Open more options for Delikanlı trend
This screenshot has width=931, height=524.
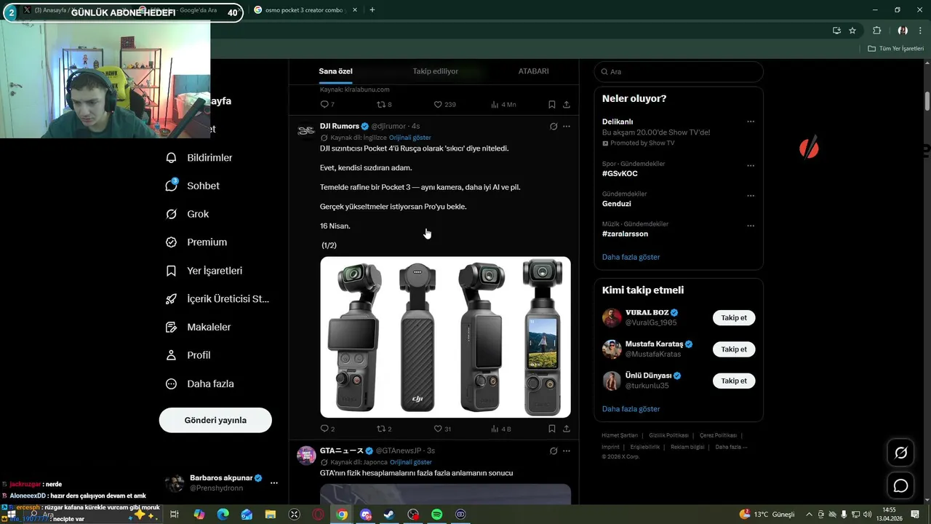point(751,122)
